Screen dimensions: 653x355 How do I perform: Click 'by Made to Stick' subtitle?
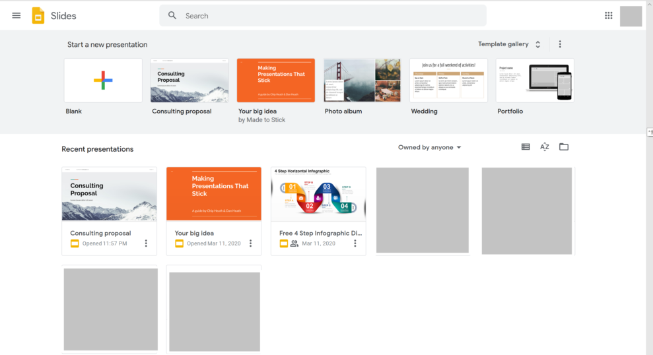(261, 120)
